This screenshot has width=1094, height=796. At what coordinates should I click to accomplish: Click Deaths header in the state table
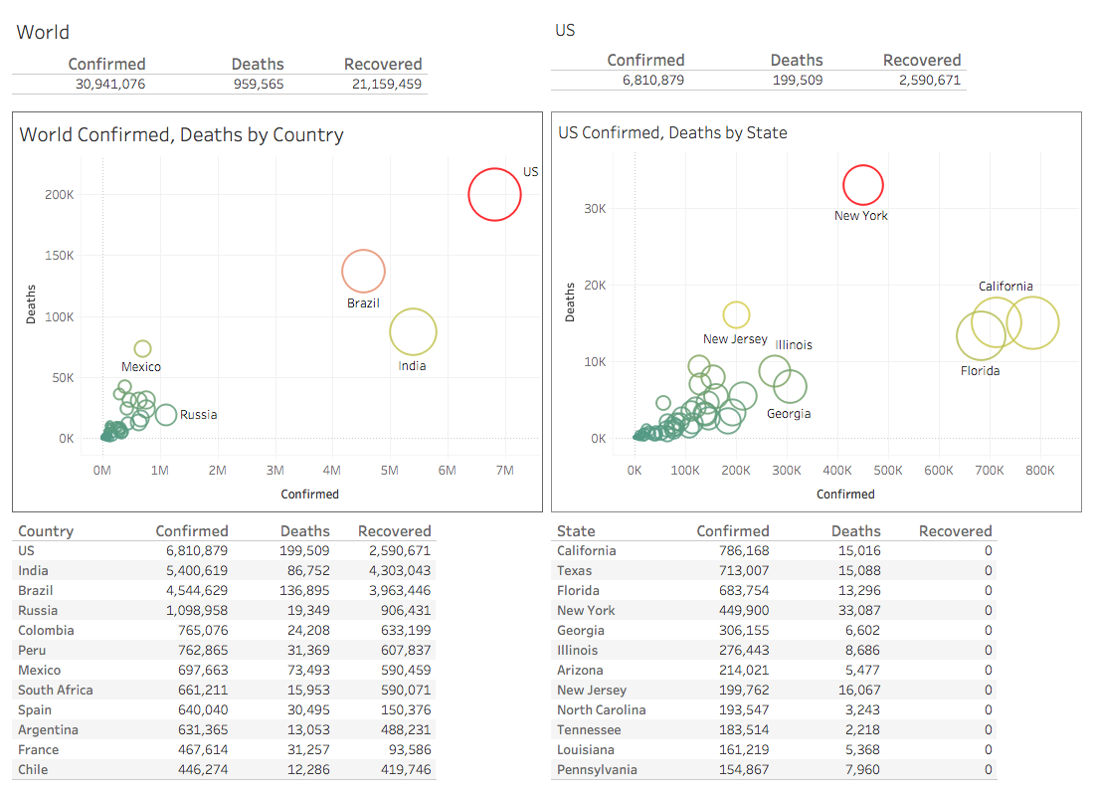[855, 531]
